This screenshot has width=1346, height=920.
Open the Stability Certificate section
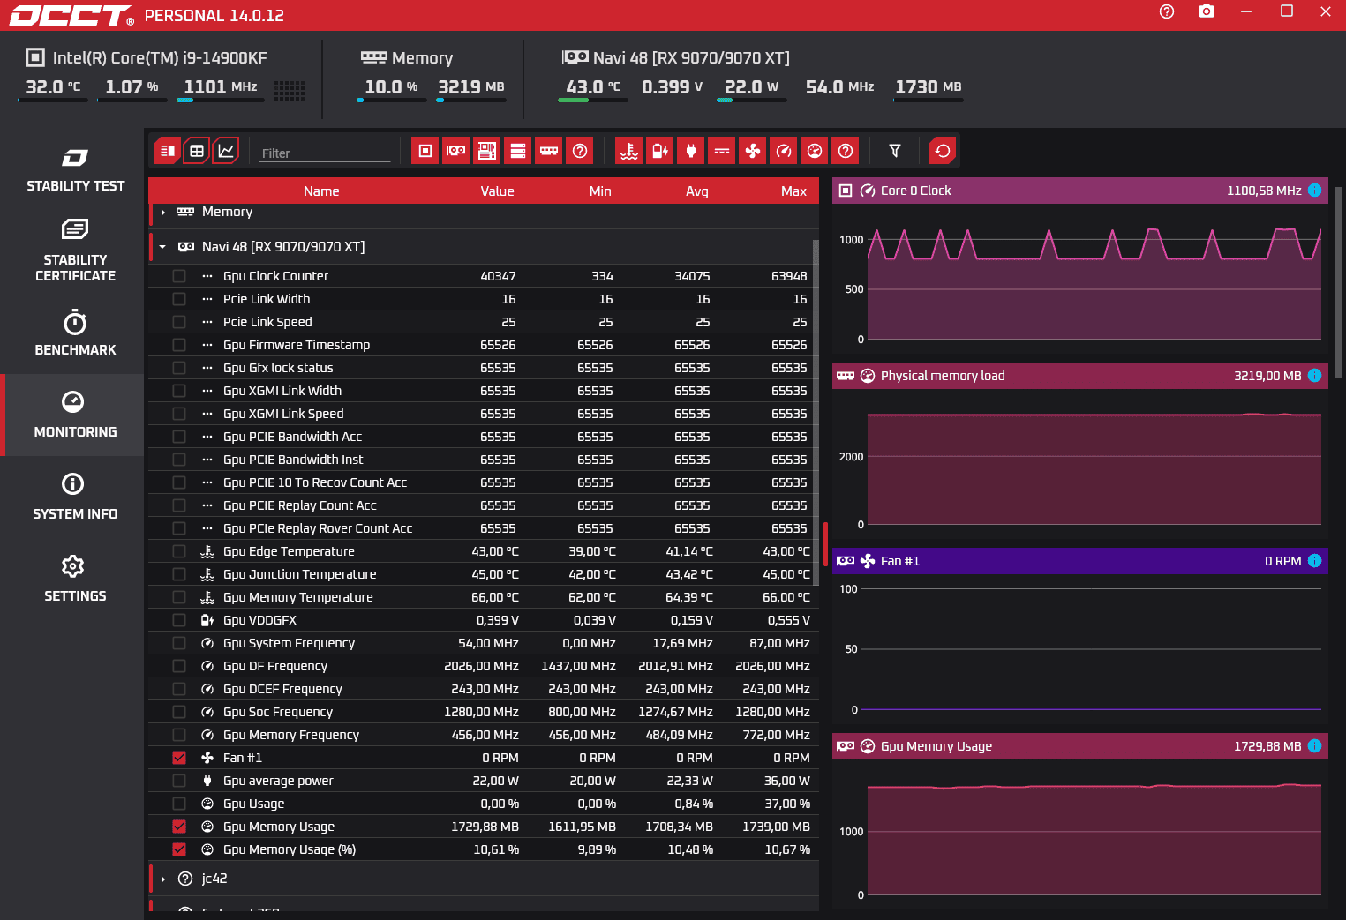(75, 251)
